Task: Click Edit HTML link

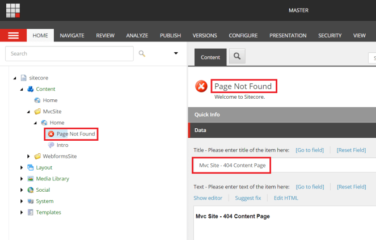Action: coord(286,198)
